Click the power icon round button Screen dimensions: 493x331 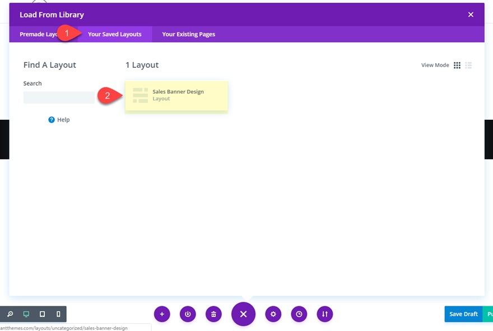(188, 314)
